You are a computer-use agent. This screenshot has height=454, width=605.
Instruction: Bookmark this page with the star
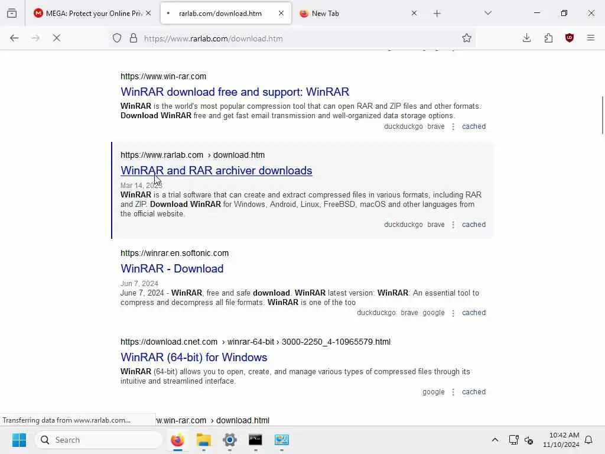point(467,38)
